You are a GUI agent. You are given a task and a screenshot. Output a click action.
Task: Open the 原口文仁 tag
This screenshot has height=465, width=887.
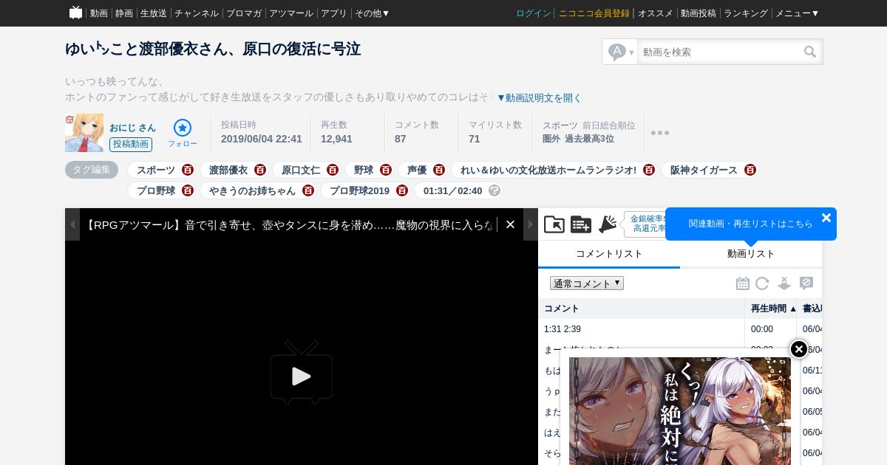(301, 170)
